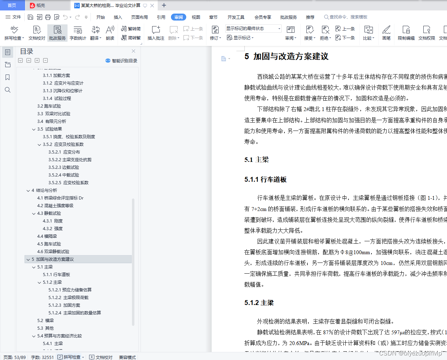This screenshot has width=447, height=360.
Task: Collapse the 5.1.2 主梁 outline node
Action: pos(39,282)
